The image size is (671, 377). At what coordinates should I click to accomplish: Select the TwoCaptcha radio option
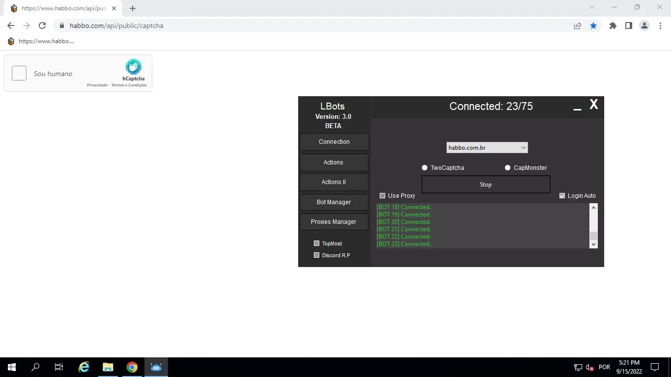(x=425, y=168)
